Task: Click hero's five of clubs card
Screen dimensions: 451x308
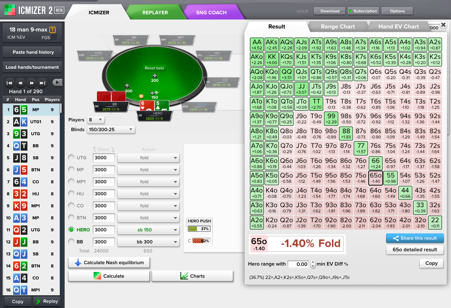Action: [162, 106]
